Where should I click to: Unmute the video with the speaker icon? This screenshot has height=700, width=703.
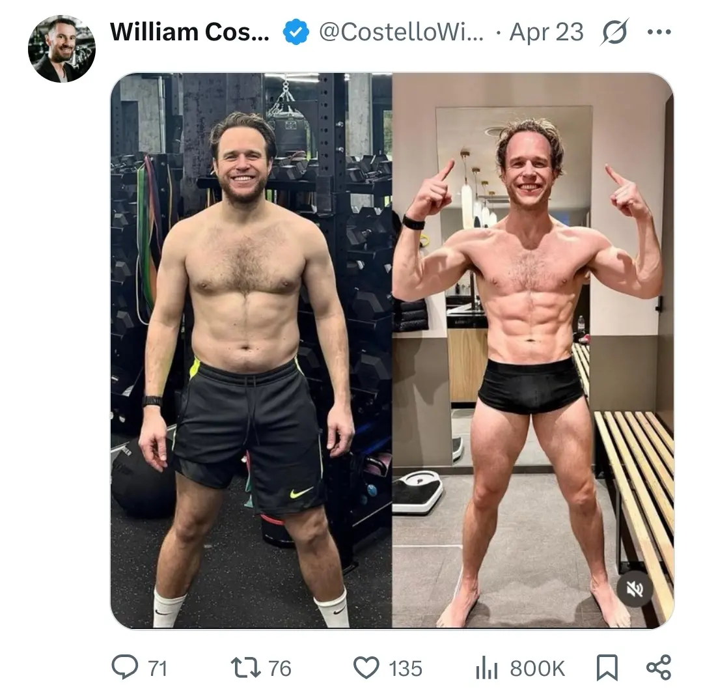pos(635,589)
